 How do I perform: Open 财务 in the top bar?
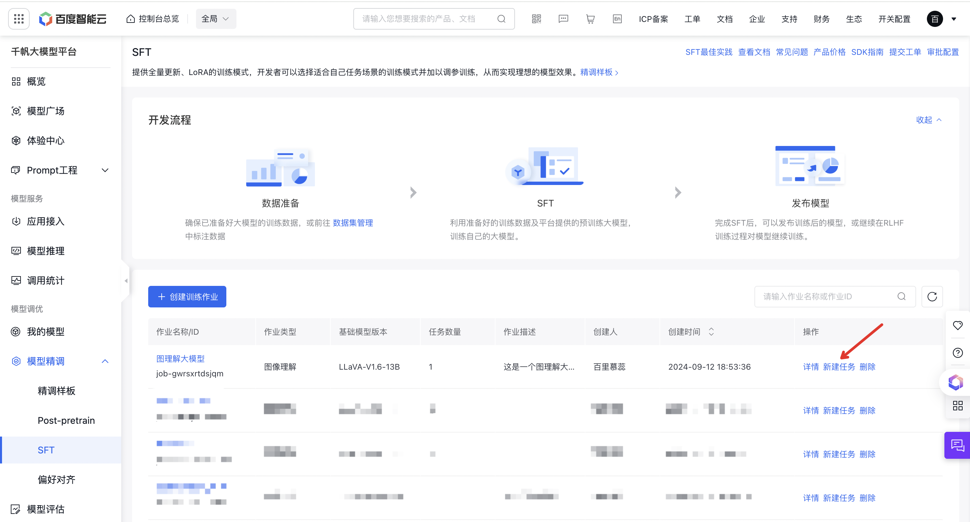click(821, 19)
